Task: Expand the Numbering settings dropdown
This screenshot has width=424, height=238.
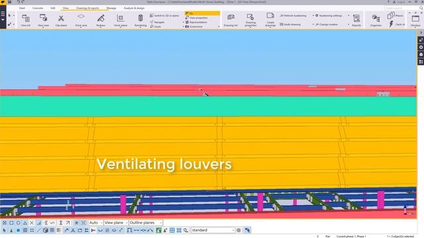Action: click(x=348, y=16)
